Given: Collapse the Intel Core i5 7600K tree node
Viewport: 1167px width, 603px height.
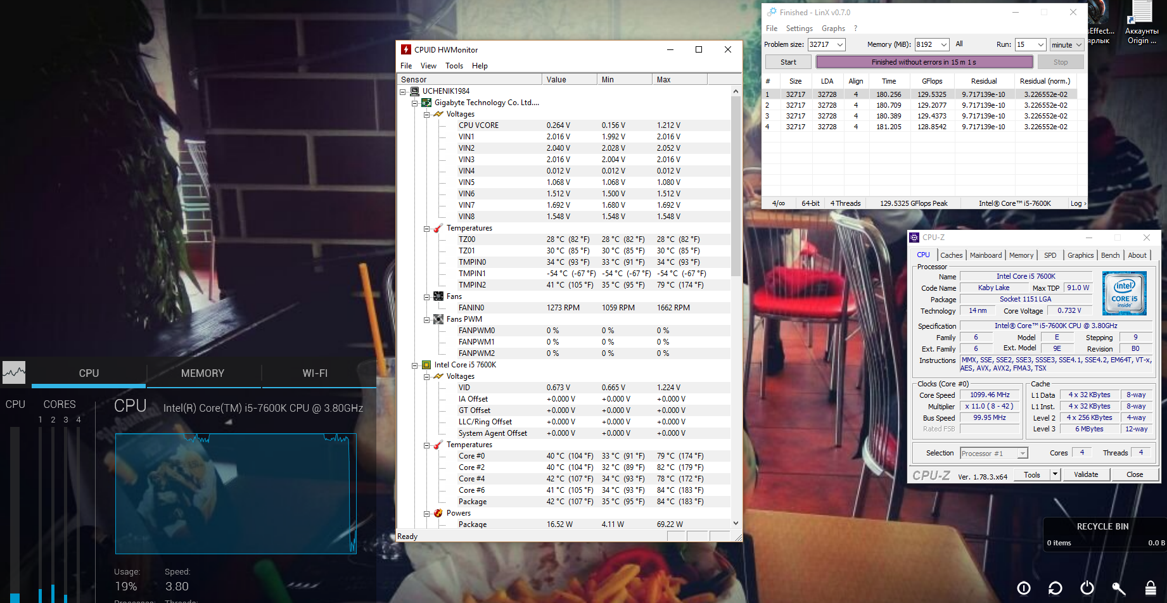Looking at the screenshot, I should tap(415, 365).
